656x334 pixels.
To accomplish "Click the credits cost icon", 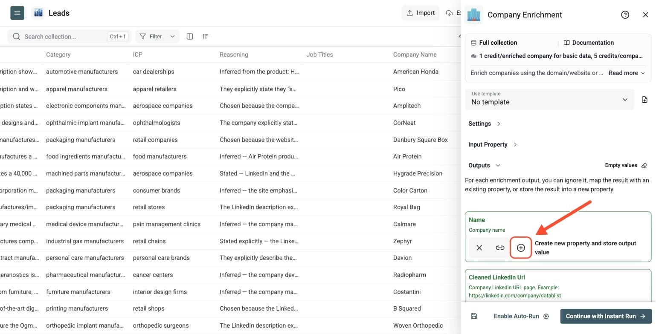I will tap(473, 56).
